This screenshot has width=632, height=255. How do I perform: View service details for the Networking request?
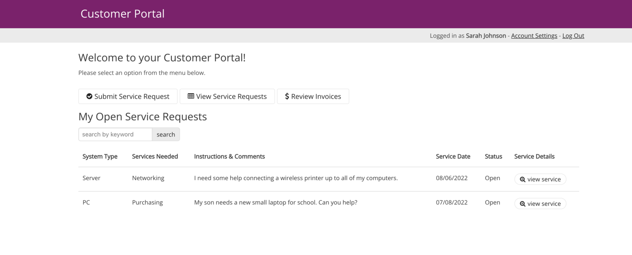540,179
